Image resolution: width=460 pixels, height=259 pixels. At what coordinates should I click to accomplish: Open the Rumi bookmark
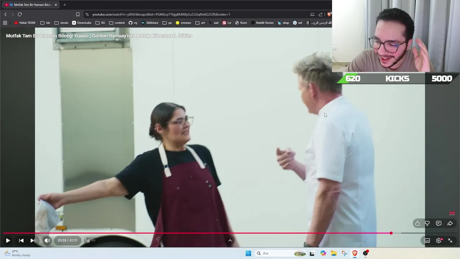point(241,23)
